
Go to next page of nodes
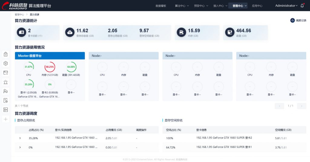point(302,106)
